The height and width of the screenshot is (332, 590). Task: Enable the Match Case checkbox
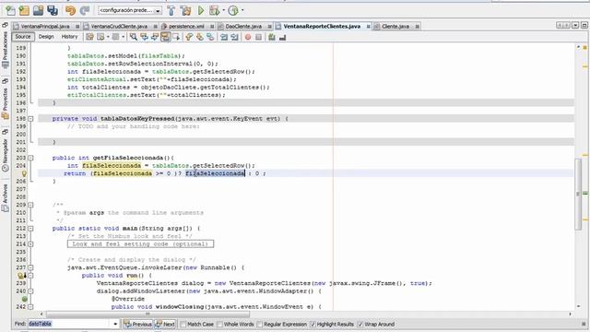point(183,324)
